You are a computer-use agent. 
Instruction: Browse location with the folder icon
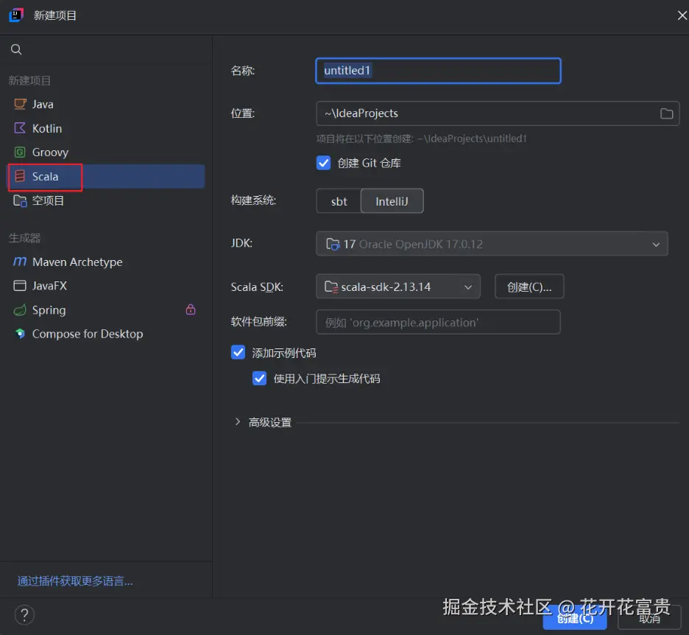pyautogui.click(x=666, y=113)
